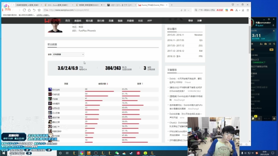Screen dimensions: 278x156
Task: Open 直播 in wanplus navigation
Action: pyautogui.click(x=111, y=20)
